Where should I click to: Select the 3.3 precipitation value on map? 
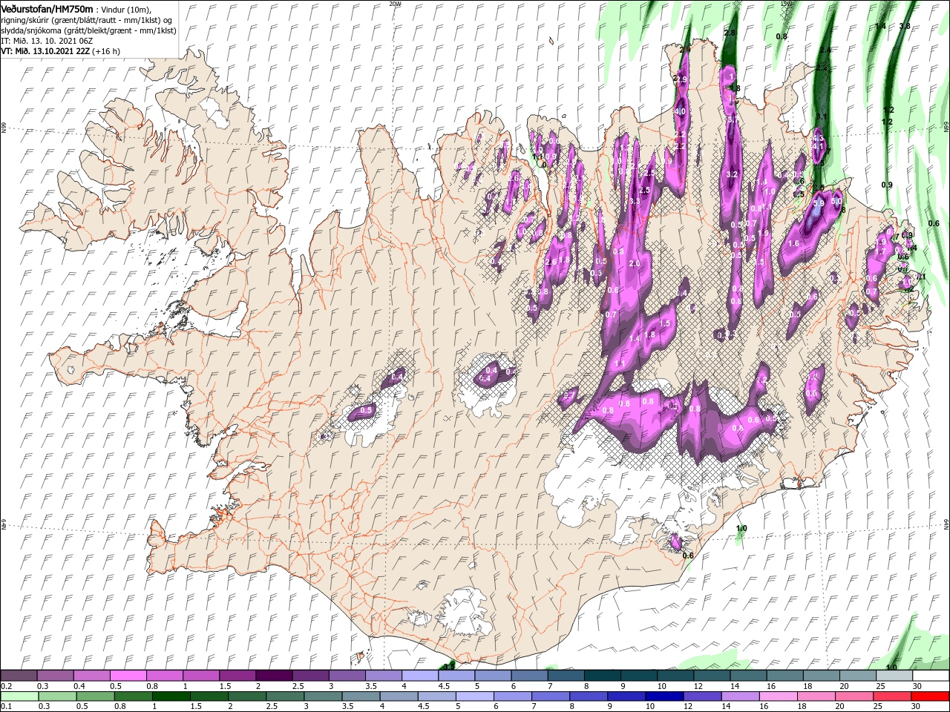tap(635, 201)
